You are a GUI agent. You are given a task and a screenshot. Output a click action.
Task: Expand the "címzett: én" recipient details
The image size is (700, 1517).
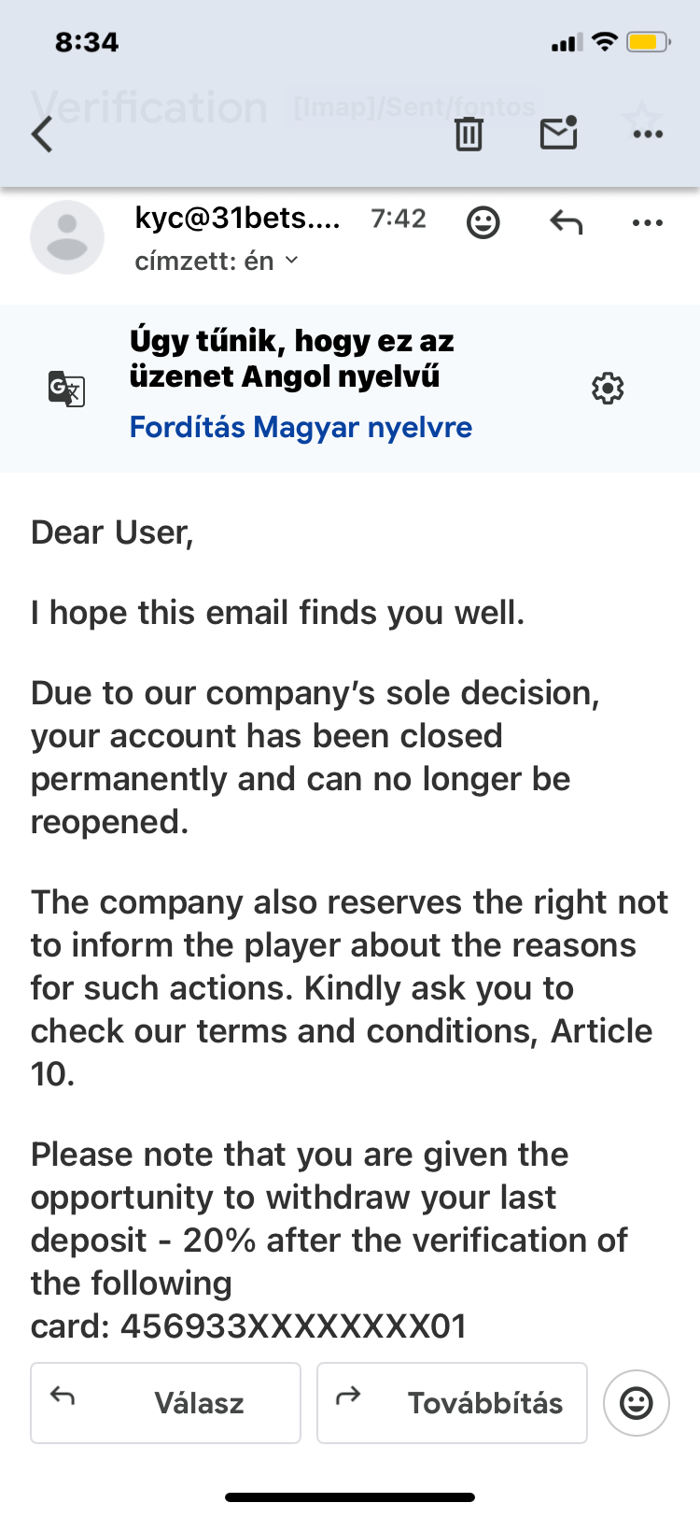point(291,261)
